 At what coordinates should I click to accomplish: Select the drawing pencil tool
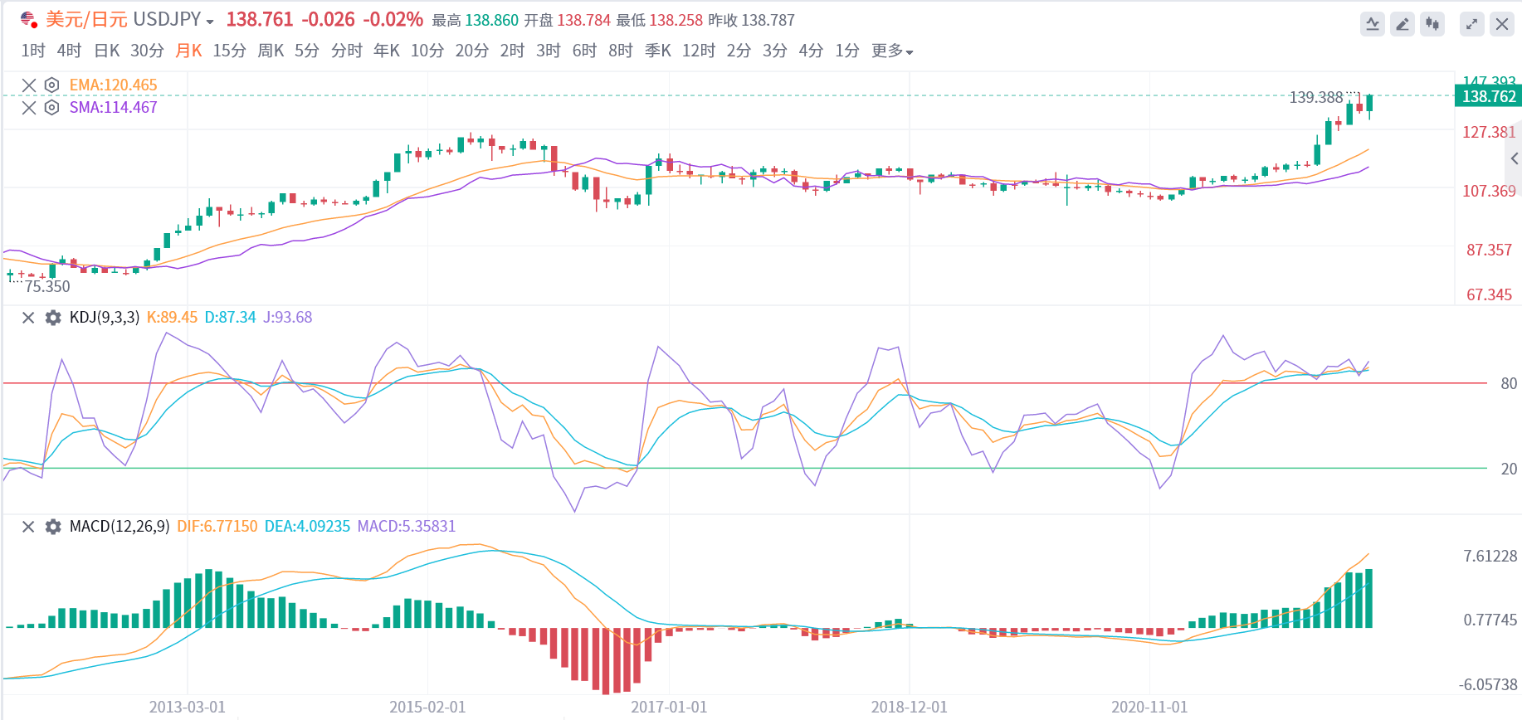click(x=1402, y=24)
